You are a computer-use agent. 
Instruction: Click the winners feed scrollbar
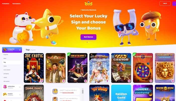pos(83,91)
